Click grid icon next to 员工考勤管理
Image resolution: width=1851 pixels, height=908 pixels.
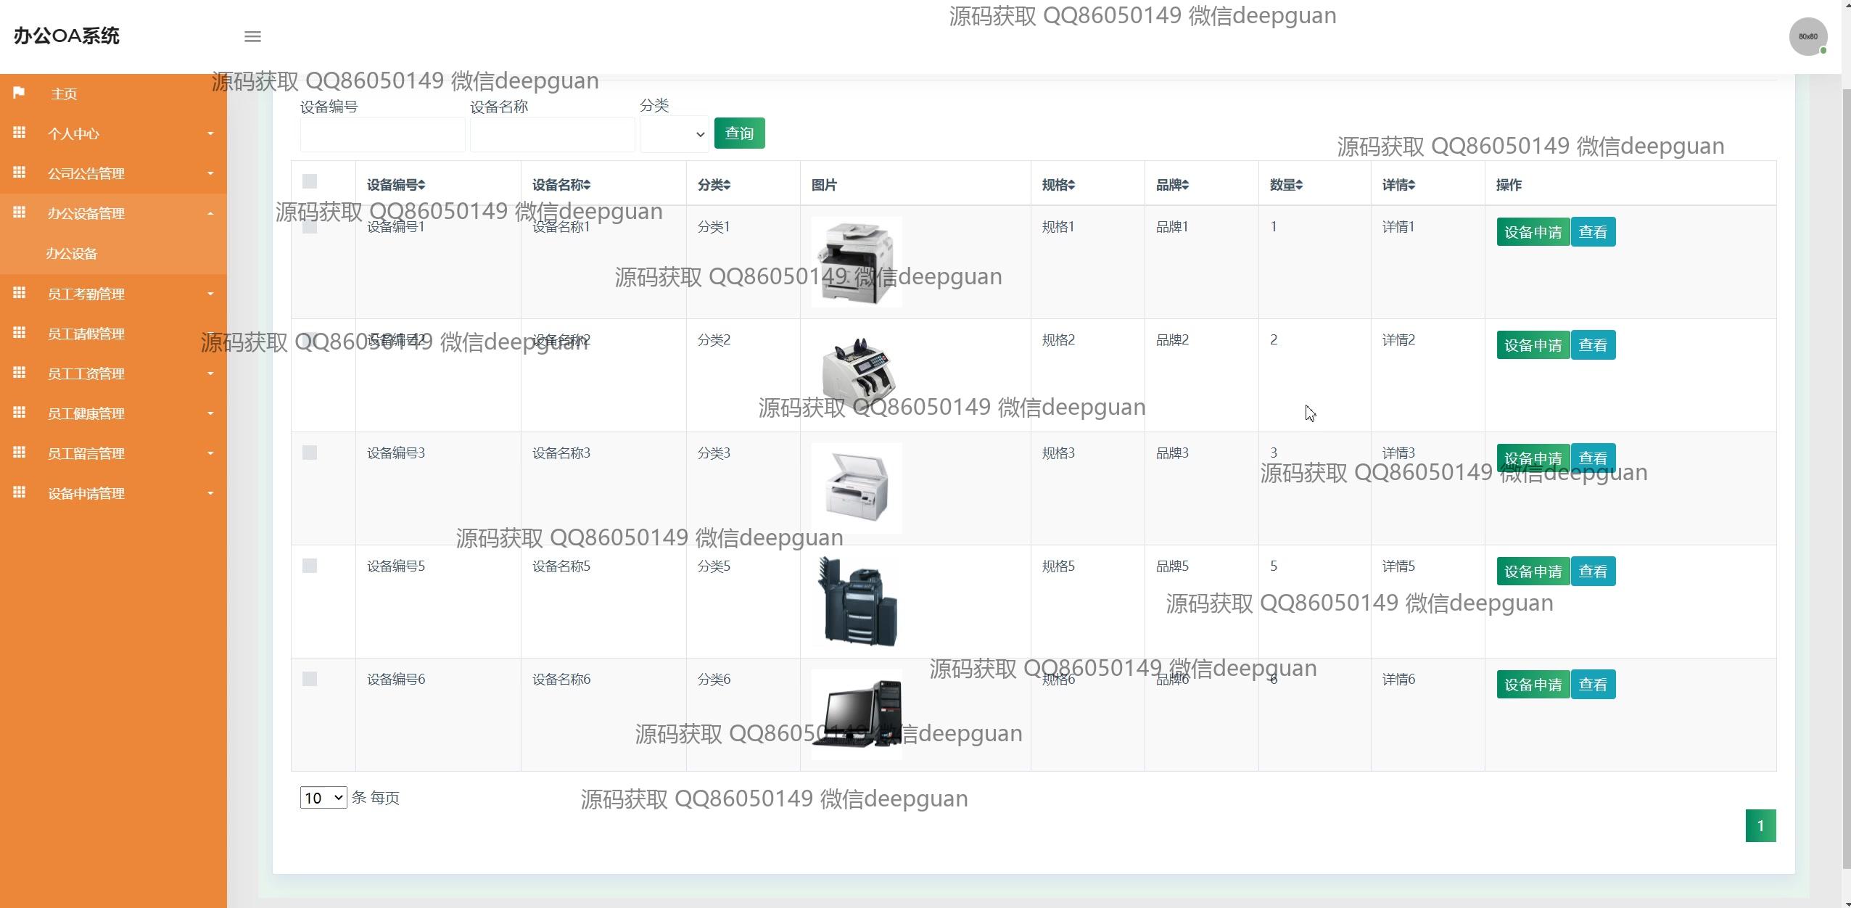(20, 293)
